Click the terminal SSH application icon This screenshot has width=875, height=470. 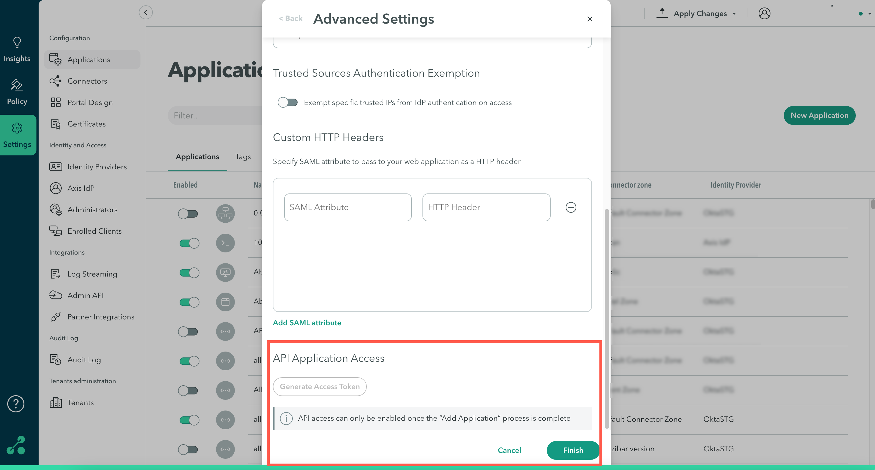point(225,243)
